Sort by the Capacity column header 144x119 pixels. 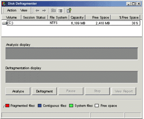pyautogui.click(x=77, y=17)
